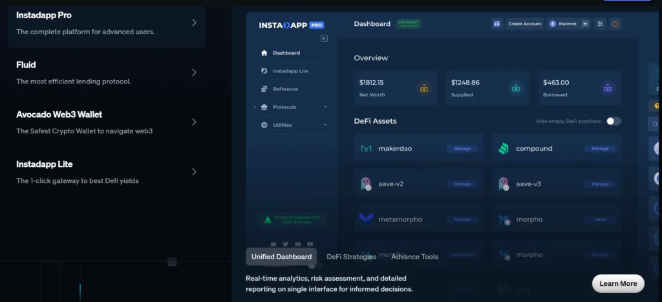Select the Advance Tools tab
This screenshot has height=302, width=662.
[414, 257]
